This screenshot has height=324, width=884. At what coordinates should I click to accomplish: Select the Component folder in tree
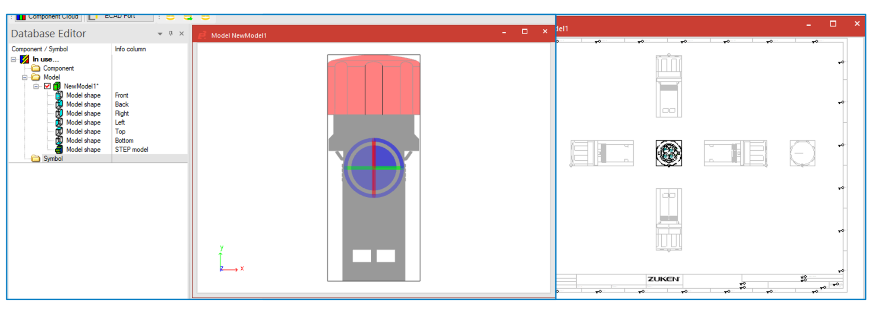(58, 68)
